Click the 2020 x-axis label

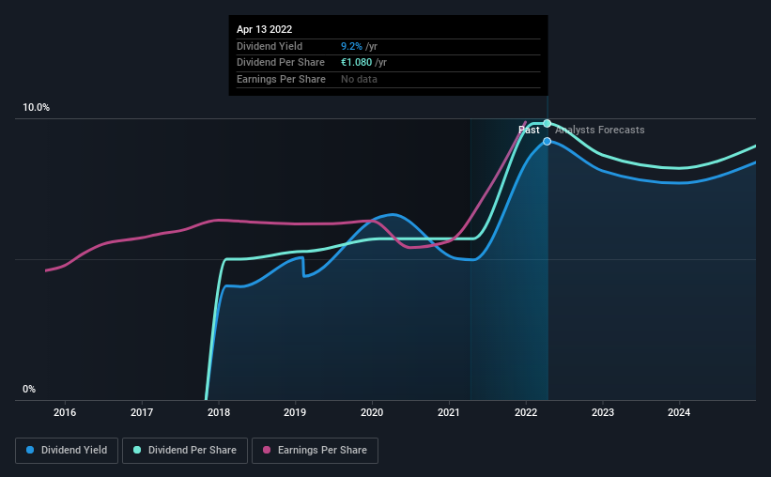click(372, 412)
